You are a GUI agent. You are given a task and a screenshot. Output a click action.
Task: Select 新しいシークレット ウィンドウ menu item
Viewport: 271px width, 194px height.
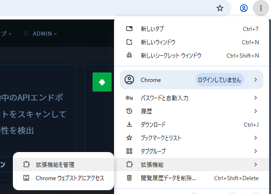click(x=191, y=56)
